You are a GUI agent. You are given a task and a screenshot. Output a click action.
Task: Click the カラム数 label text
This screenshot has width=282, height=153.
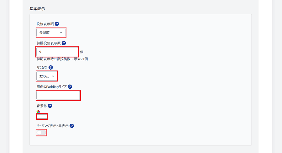42,67
